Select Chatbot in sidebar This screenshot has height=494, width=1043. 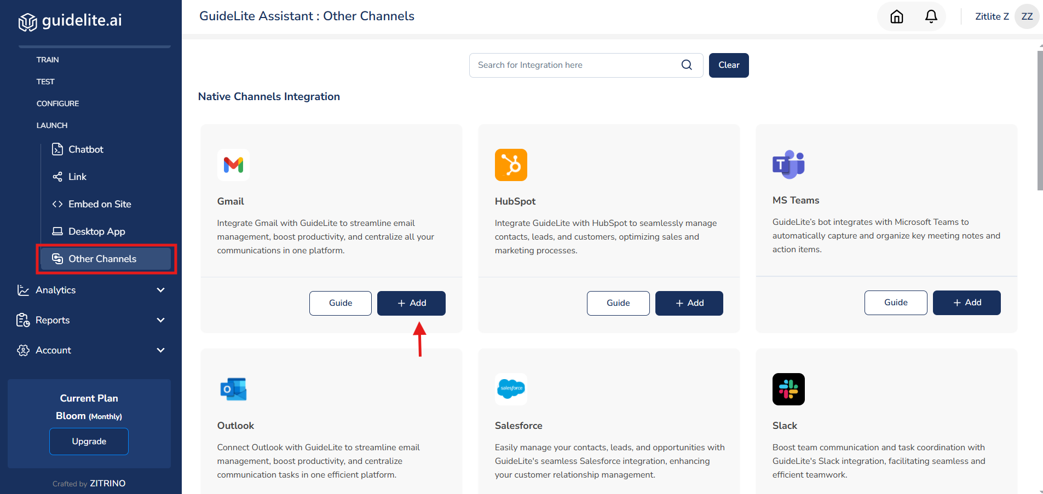tap(86, 149)
